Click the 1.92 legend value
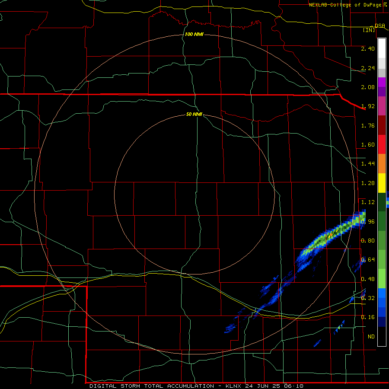Screen dimensions: 389x389 pos(368,106)
